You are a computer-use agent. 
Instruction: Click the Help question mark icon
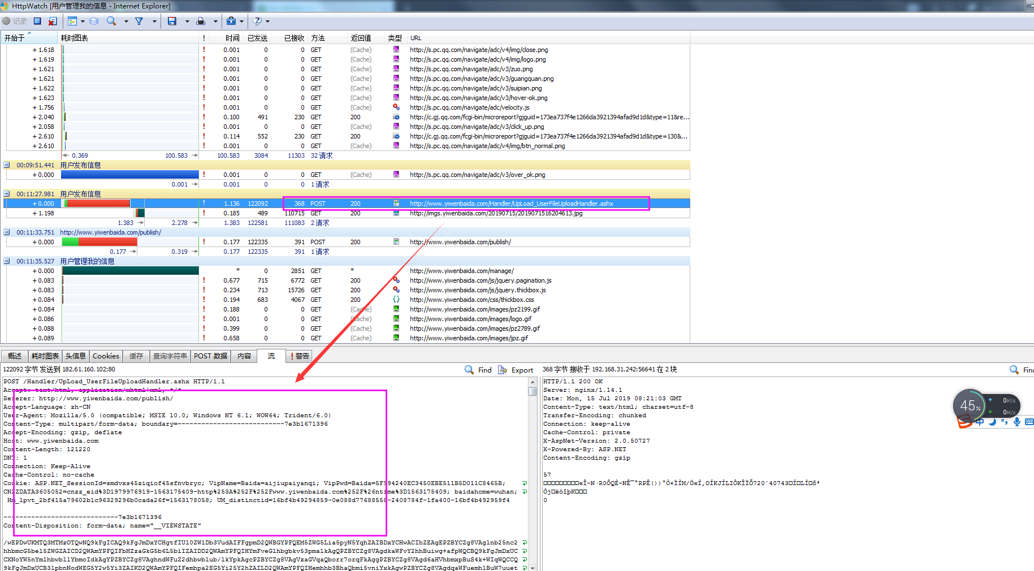(x=257, y=21)
